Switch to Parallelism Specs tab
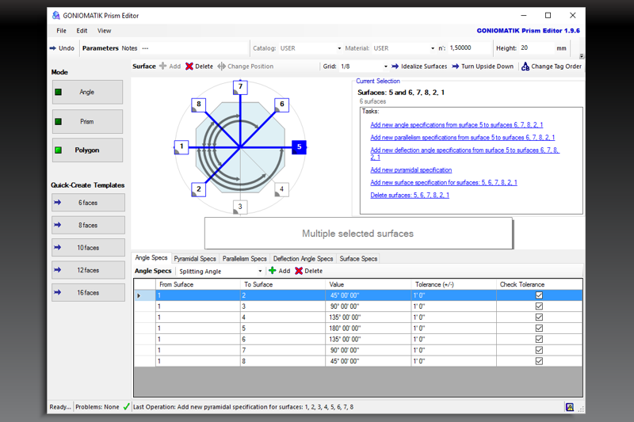The image size is (634, 422). point(245,258)
